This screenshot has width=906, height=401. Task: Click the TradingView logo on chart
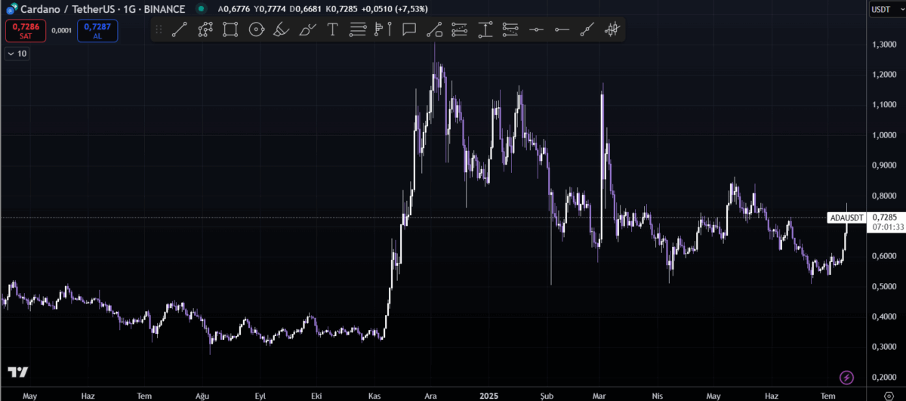click(x=18, y=372)
